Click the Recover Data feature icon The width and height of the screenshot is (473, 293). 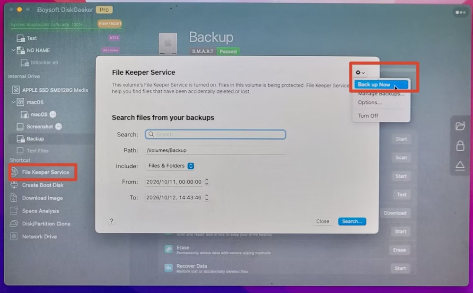[x=169, y=267]
